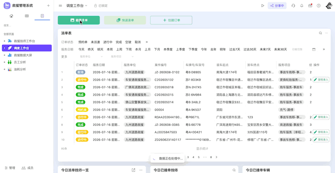This screenshot has height=173, width=335.
Task: Filter service date by 过去30天
Action: click(x=250, y=49)
